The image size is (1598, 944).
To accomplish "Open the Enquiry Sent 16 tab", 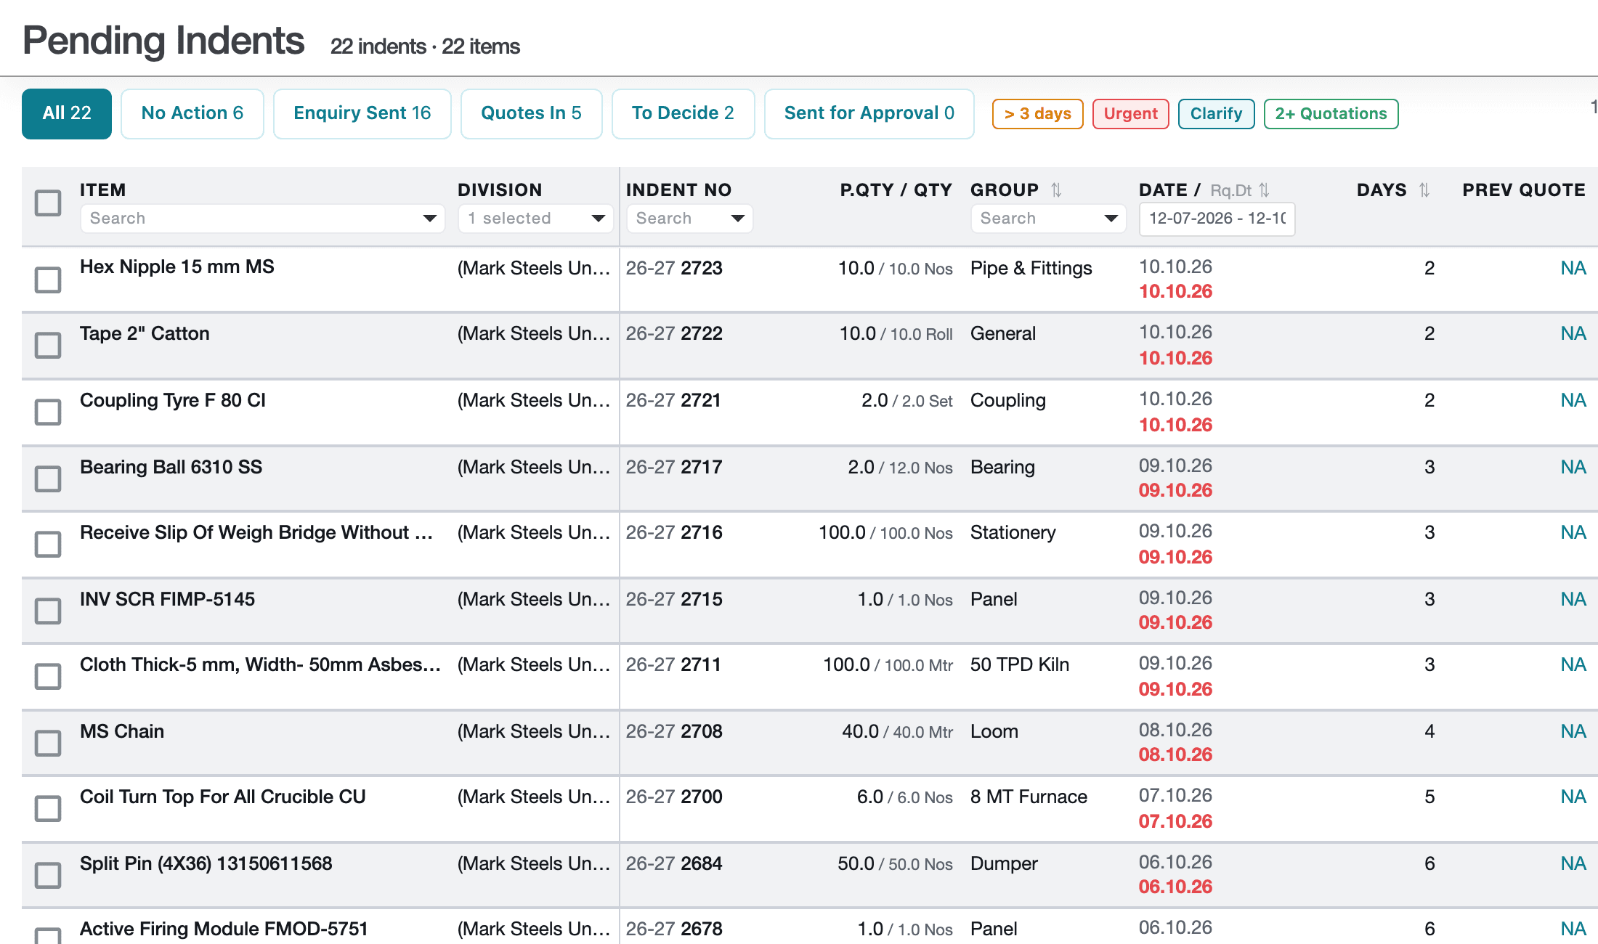I will [x=362, y=113].
